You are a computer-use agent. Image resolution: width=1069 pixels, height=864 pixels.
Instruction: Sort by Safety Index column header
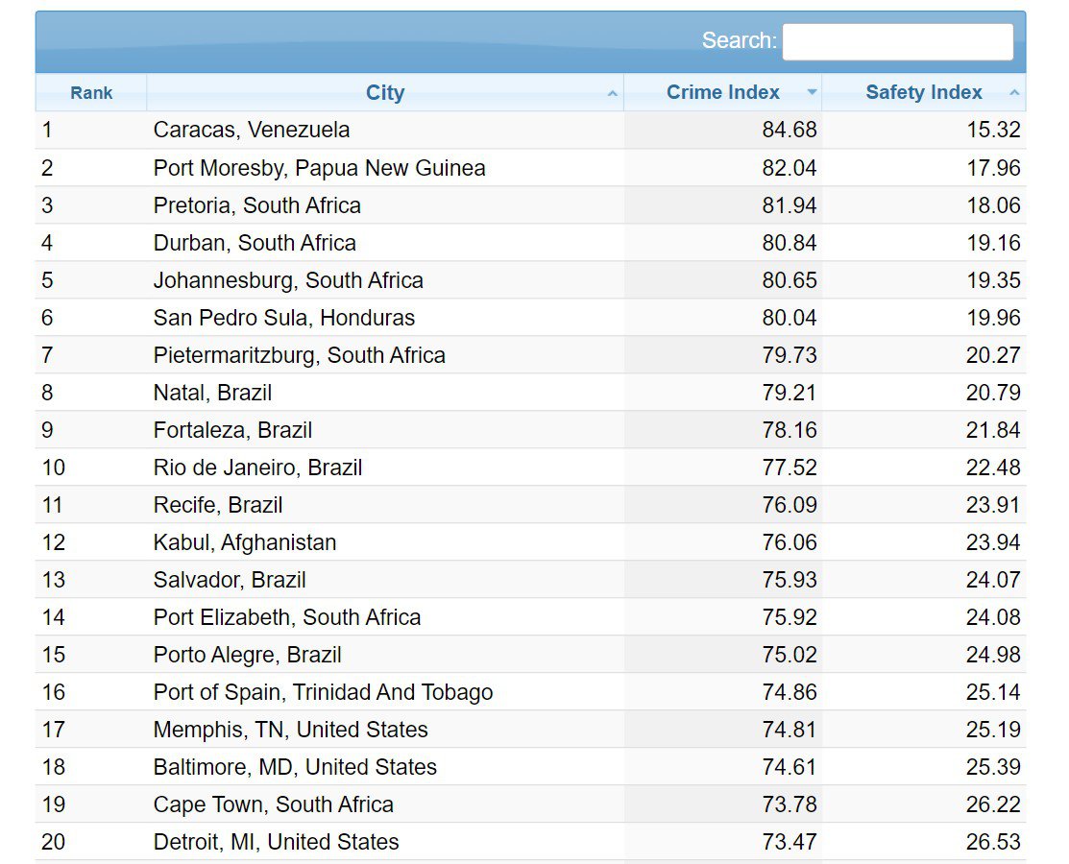tap(924, 93)
